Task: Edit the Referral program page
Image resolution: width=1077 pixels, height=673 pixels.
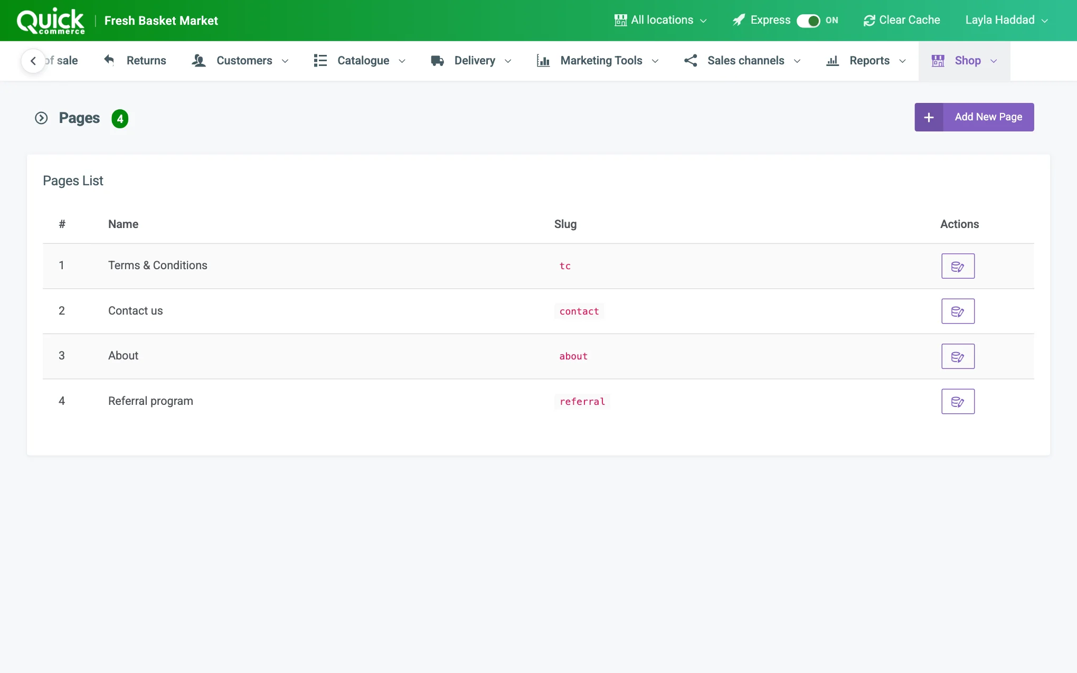Action: (x=958, y=402)
